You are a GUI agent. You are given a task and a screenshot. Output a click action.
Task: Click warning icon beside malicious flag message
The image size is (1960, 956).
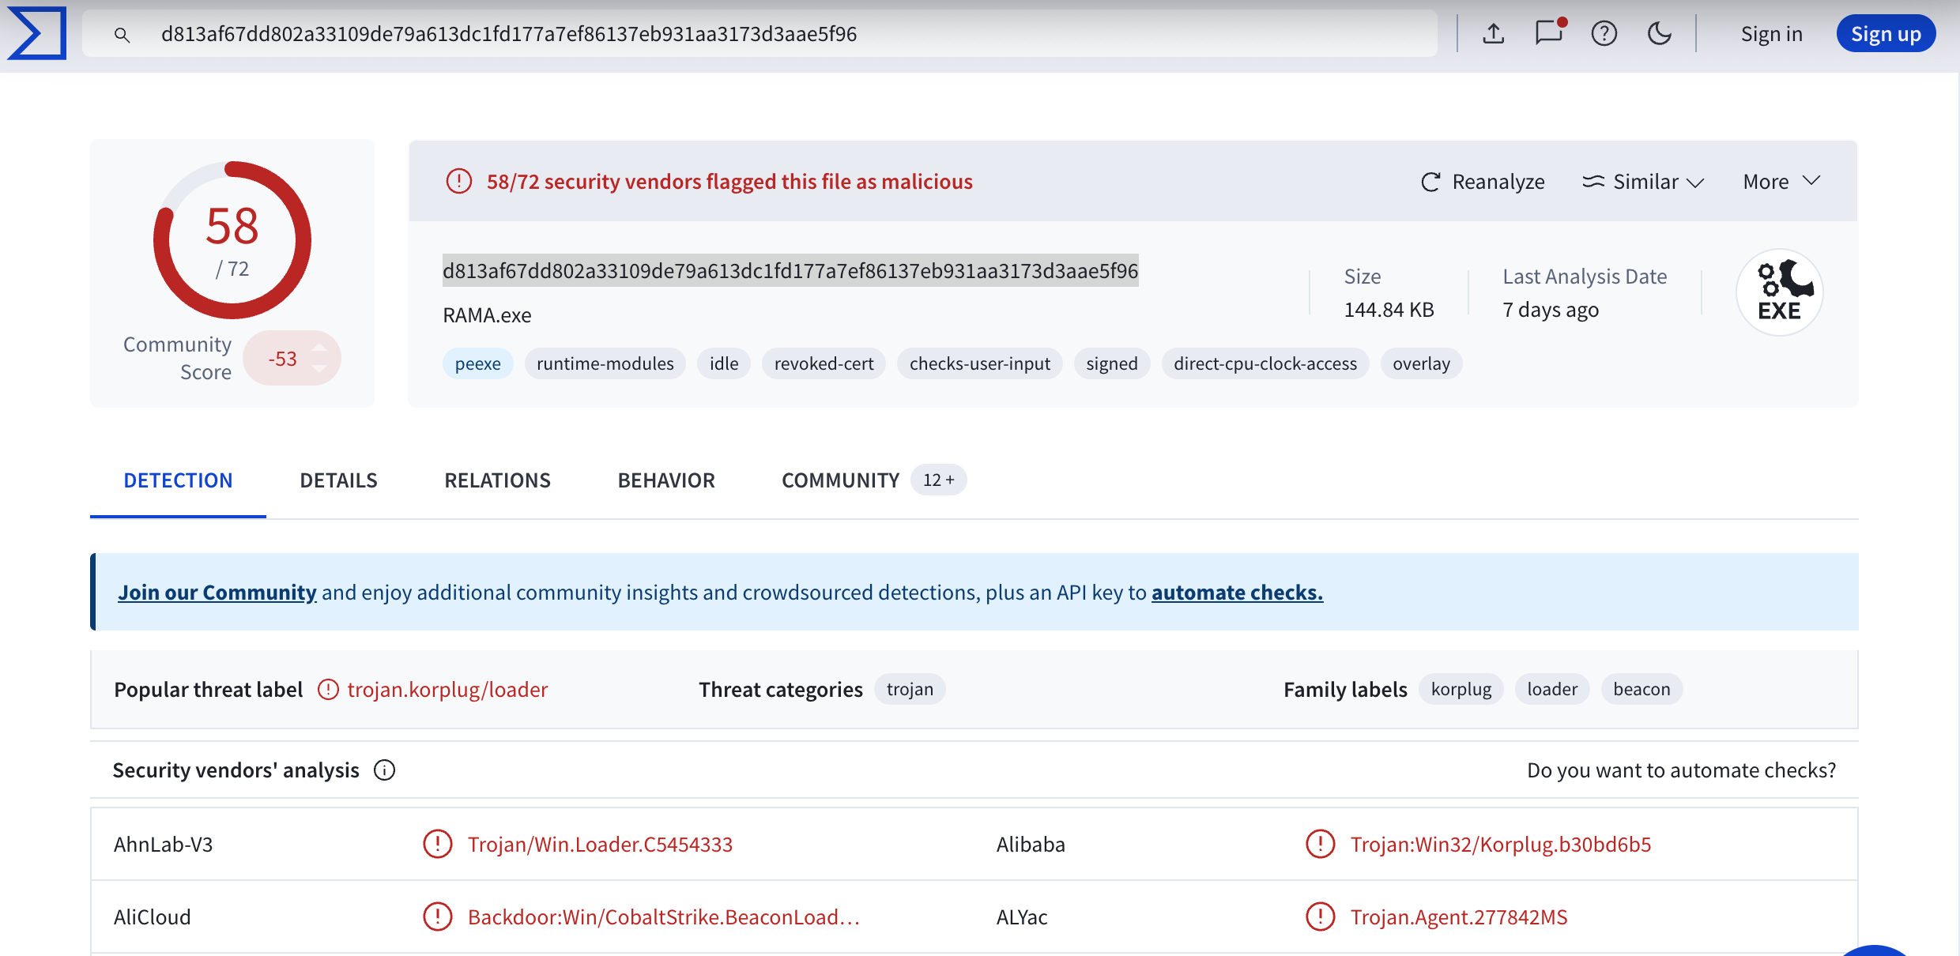click(459, 181)
